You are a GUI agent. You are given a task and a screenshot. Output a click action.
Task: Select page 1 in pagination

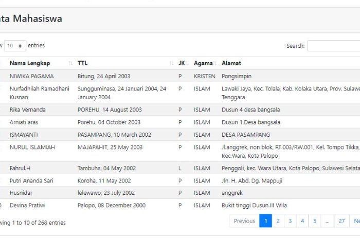pos(266,221)
